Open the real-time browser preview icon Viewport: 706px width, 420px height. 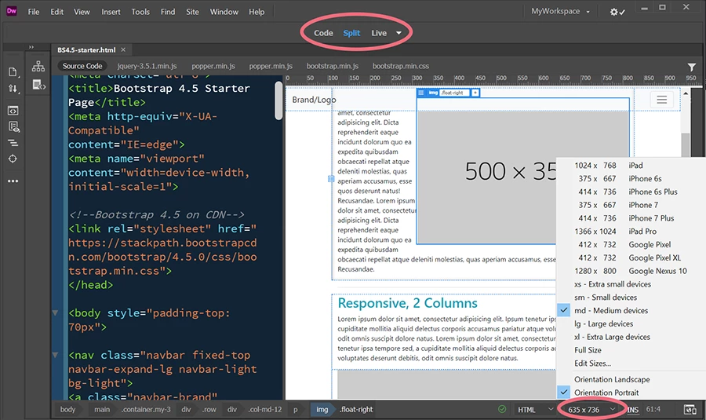click(x=690, y=410)
